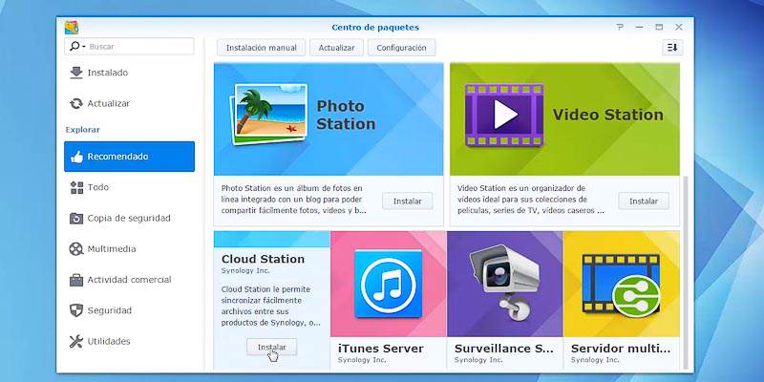Install Photo Station
This screenshot has width=764, height=382.
click(x=408, y=202)
